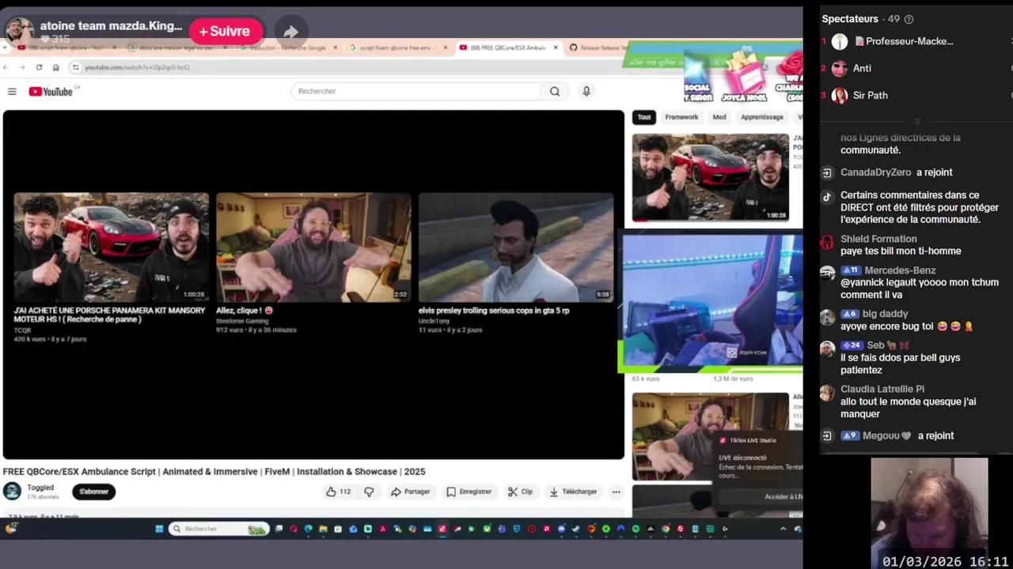Screen dimensions: 1013x569
Task: Click the Partager share button
Action: (x=410, y=492)
